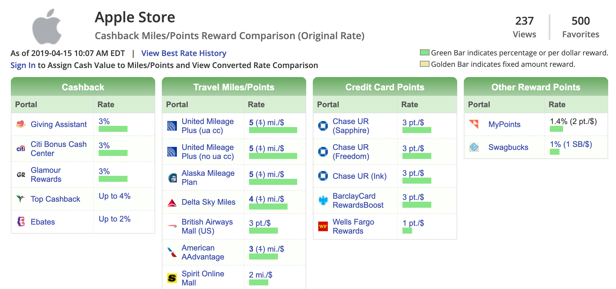Open Chase UR (Sapphire) portal link
Viewport: 616px width, 289px height.
(x=351, y=126)
